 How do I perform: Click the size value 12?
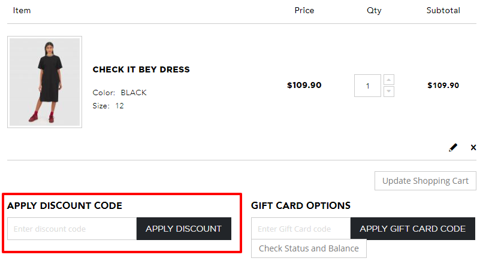point(119,106)
